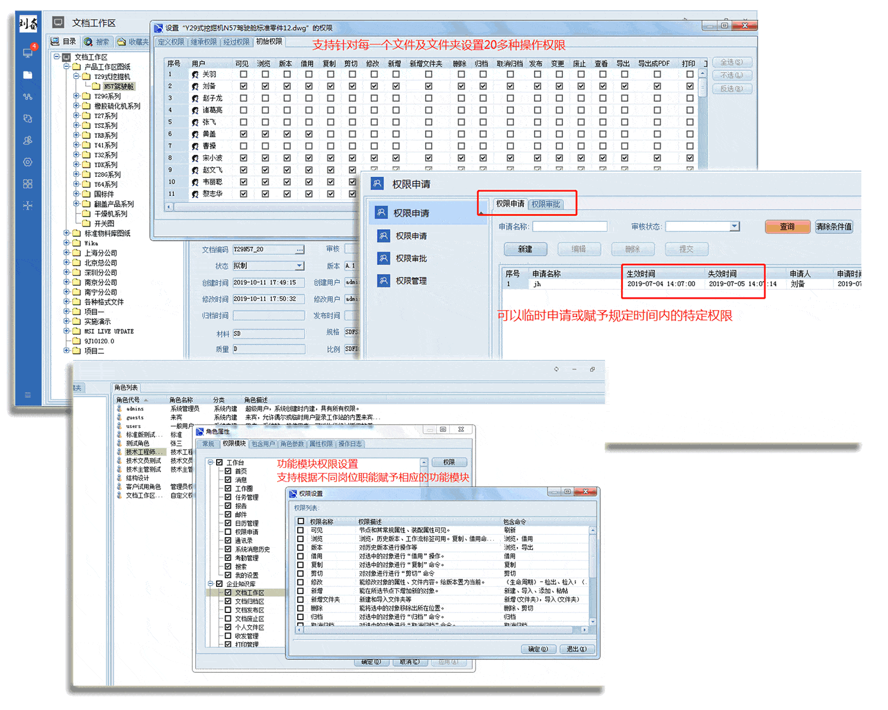
Task: Check the 可见 checkbox for 关羽
Action: point(243,75)
